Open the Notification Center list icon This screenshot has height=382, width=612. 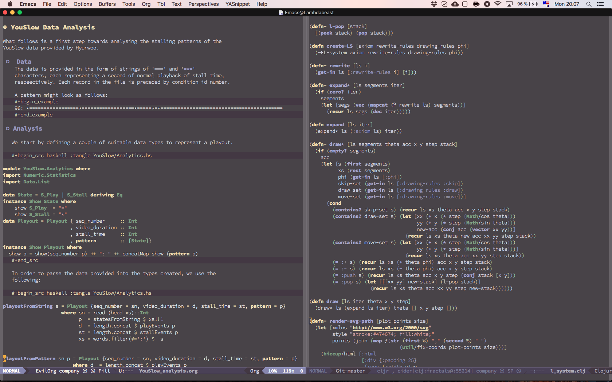(600, 4)
